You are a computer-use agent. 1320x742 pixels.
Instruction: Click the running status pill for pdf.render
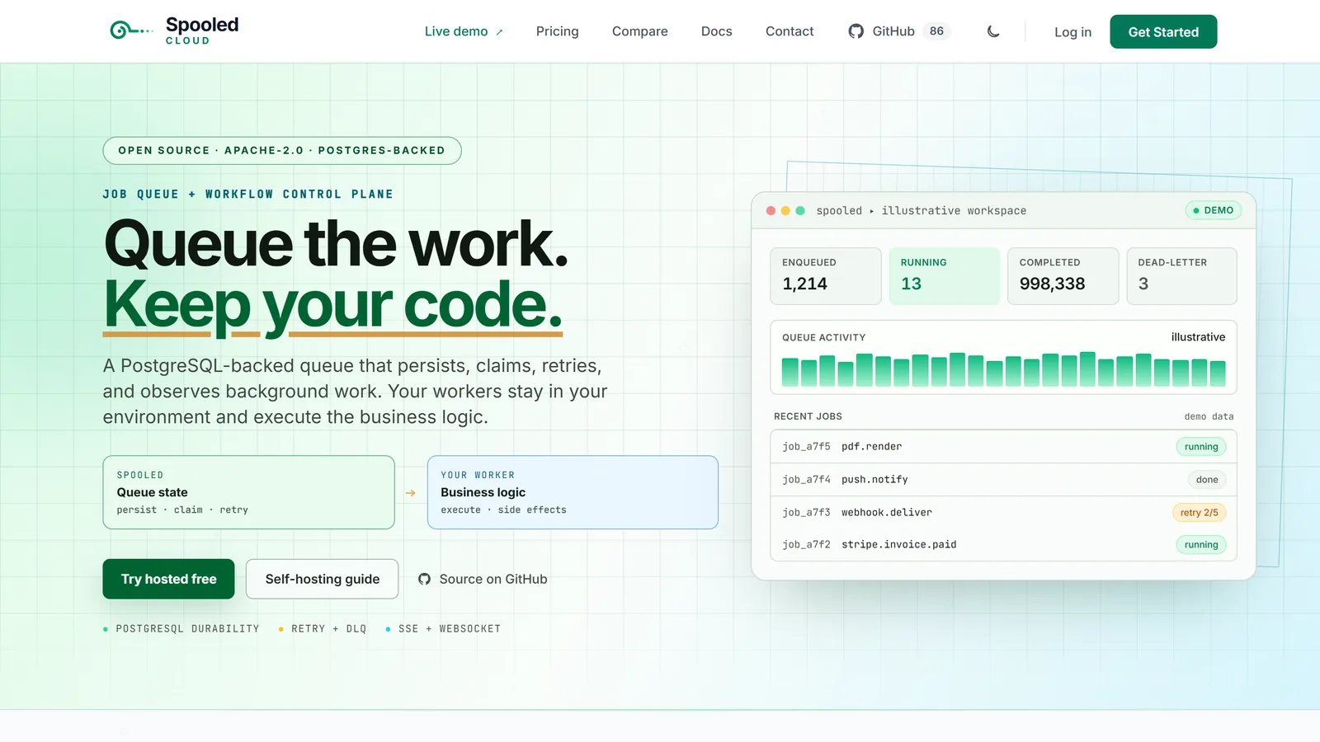[1200, 446]
